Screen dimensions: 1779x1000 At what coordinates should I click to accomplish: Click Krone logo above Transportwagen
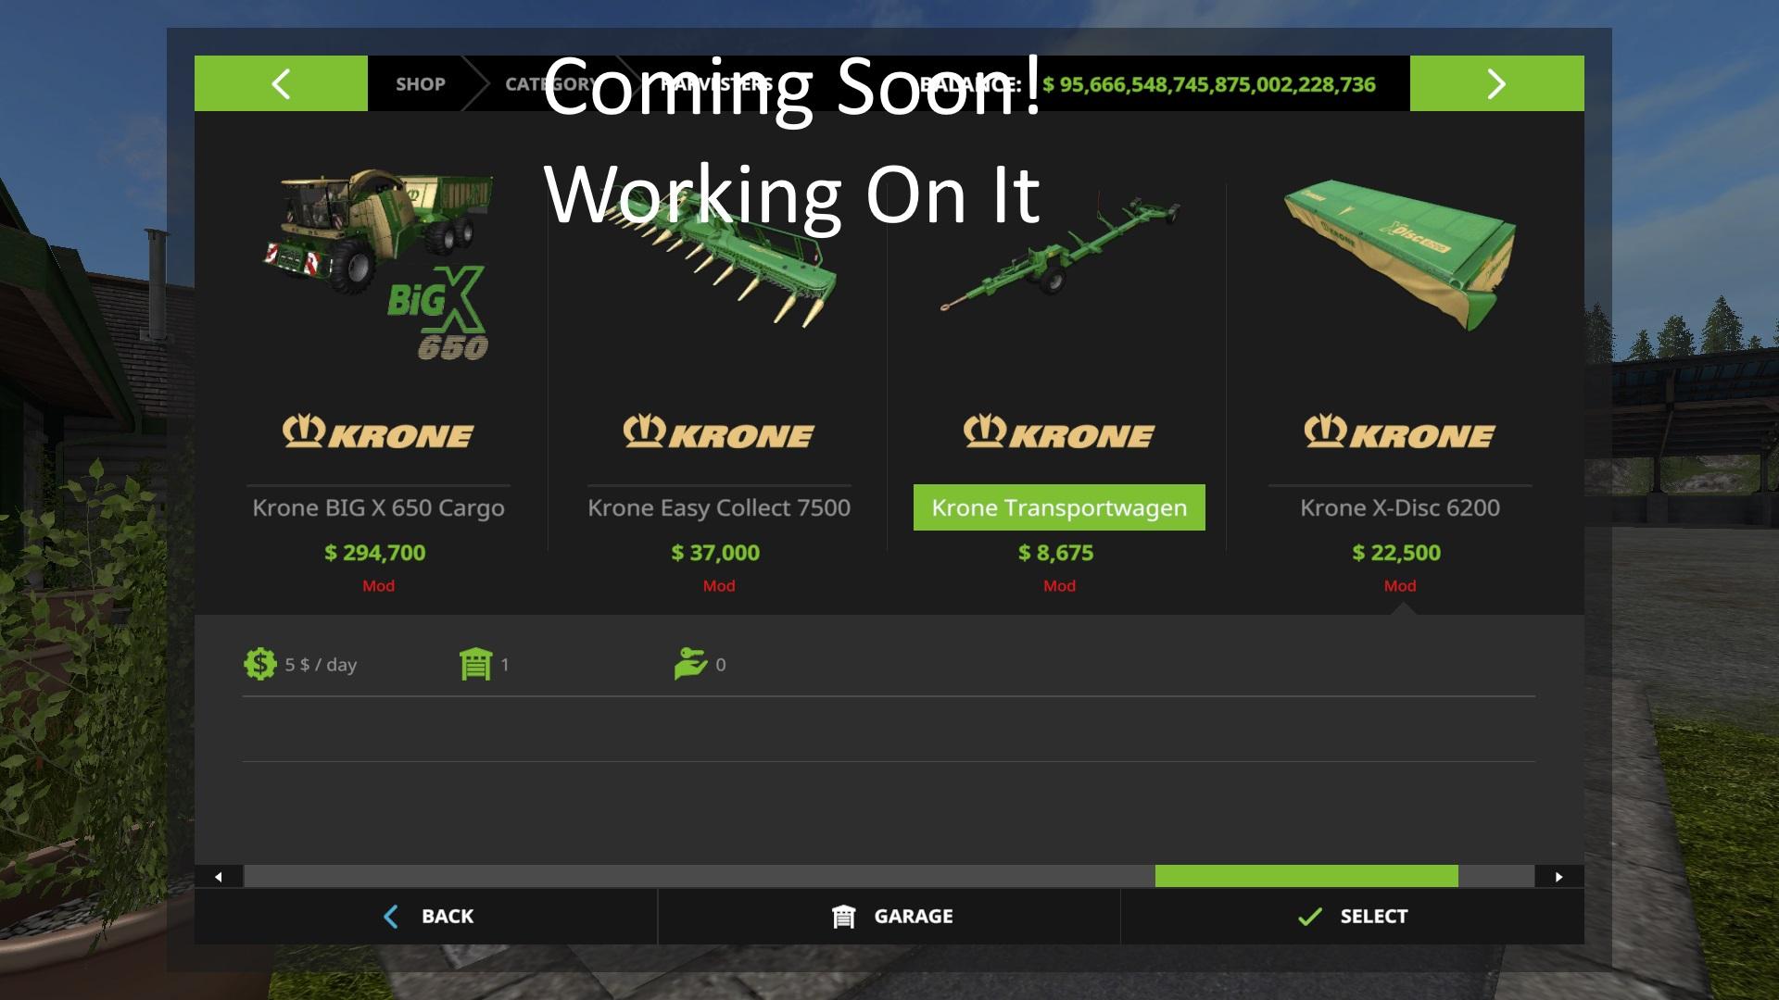pos(1059,432)
